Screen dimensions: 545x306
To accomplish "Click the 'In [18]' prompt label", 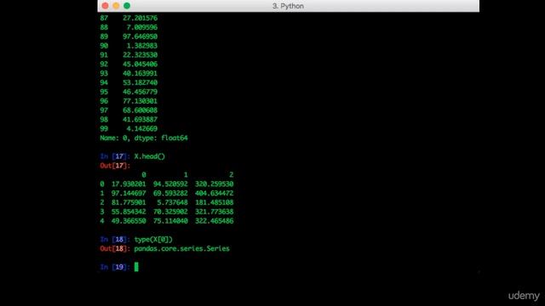I will [114, 240].
